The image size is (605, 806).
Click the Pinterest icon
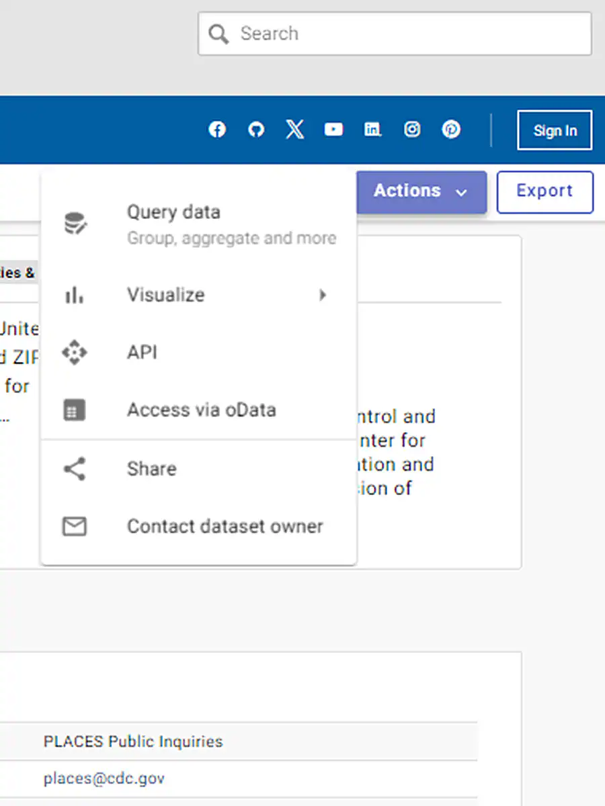pos(451,129)
